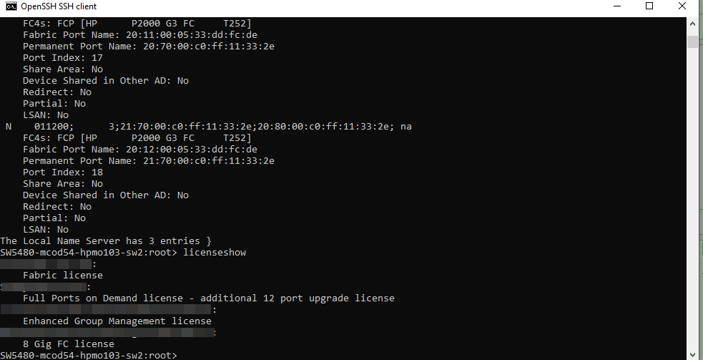The width and height of the screenshot is (703, 360).
Task: Click the Fabric license line
Action: coord(63,275)
